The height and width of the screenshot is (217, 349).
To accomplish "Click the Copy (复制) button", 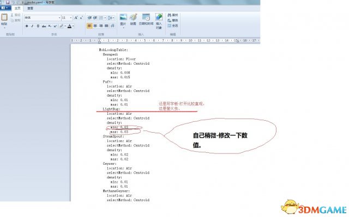I will pos(16,20).
